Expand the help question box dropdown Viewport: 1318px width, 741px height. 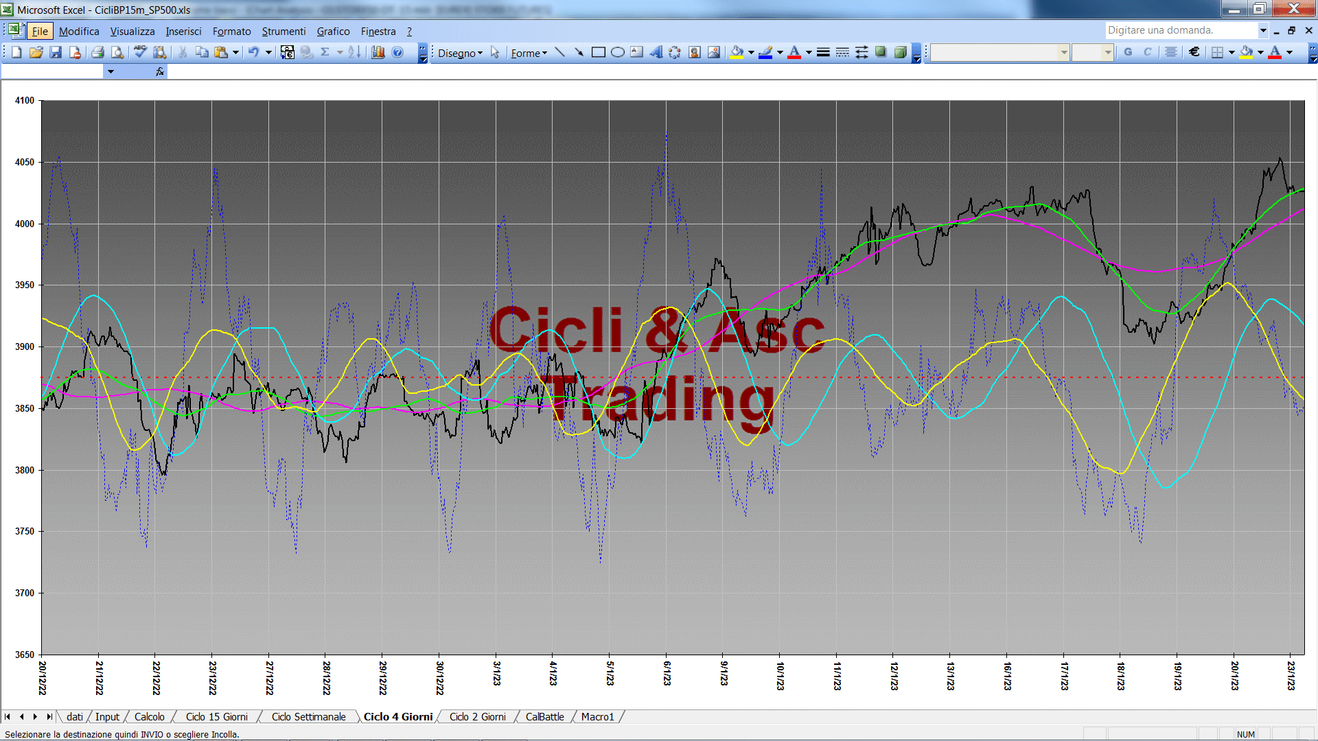click(1262, 30)
